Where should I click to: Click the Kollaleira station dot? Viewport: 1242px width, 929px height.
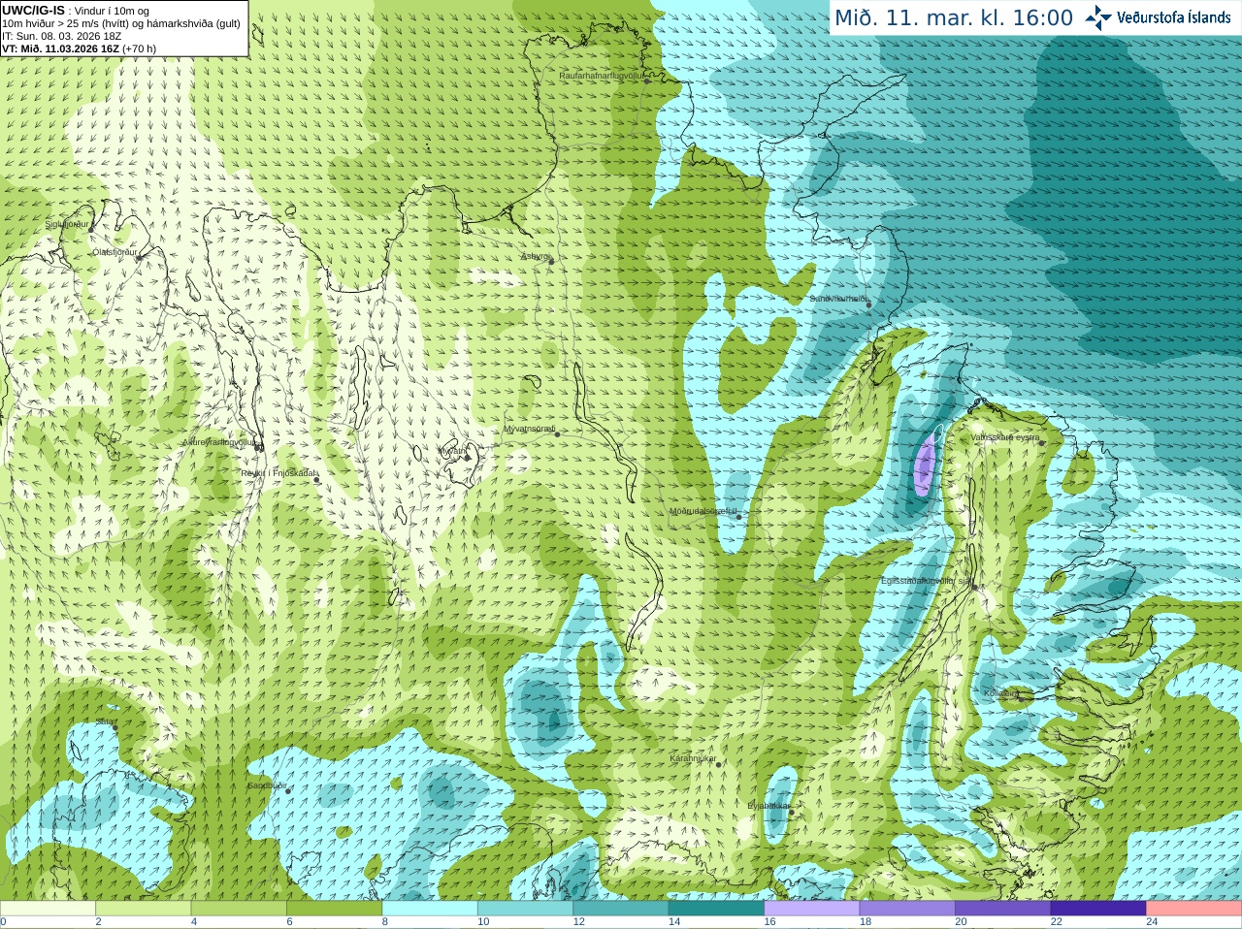[1020, 698]
